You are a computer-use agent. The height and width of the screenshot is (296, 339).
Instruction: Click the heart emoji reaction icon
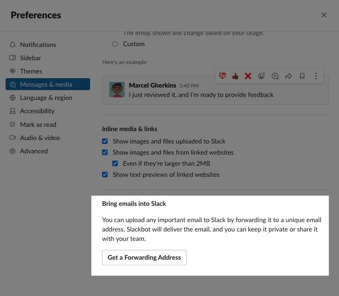[222, 76]
